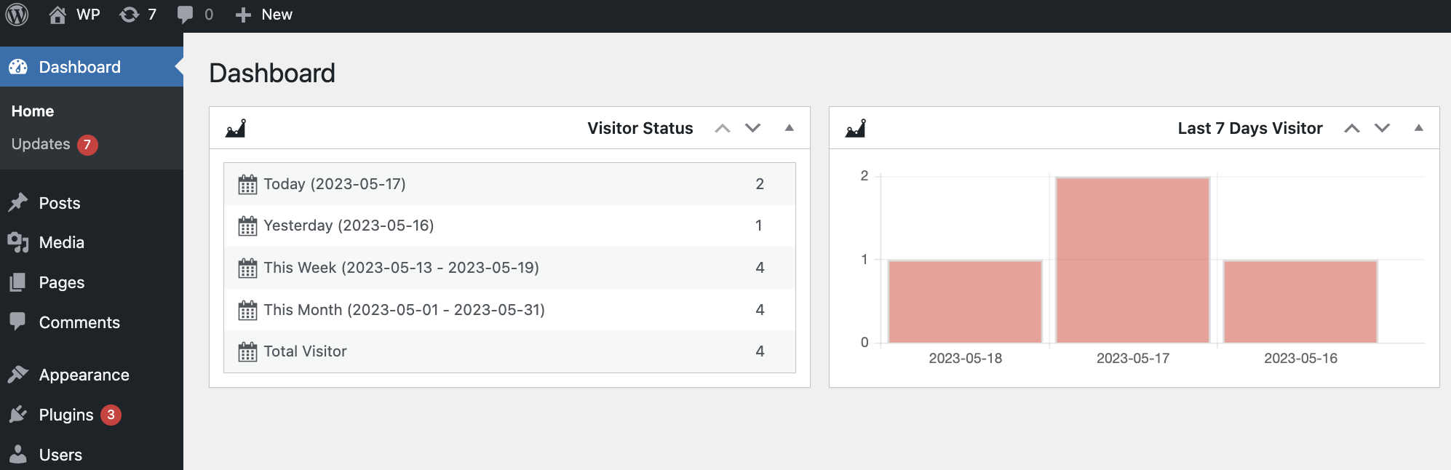Open Posts from the sidebar
The height and width of the screenshot is (470, 1451).
pyautogui.click(x=59, y=203)
